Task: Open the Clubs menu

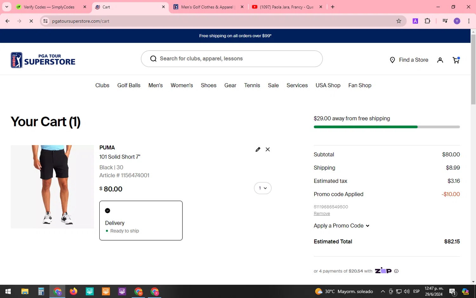Action: (x=102, y=85)
